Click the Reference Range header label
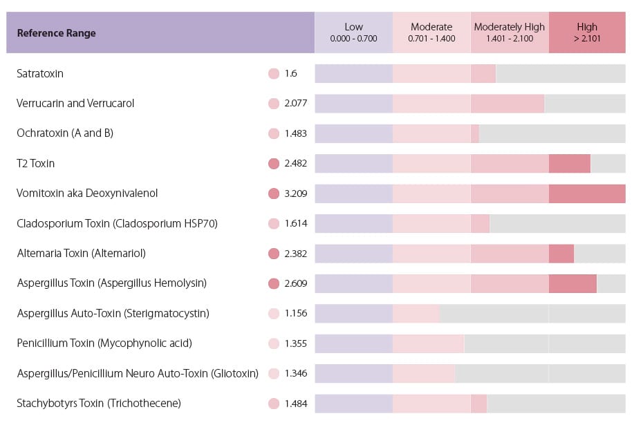Image resolution: width=643 pixels, height=425 pixels. [56, 33]
